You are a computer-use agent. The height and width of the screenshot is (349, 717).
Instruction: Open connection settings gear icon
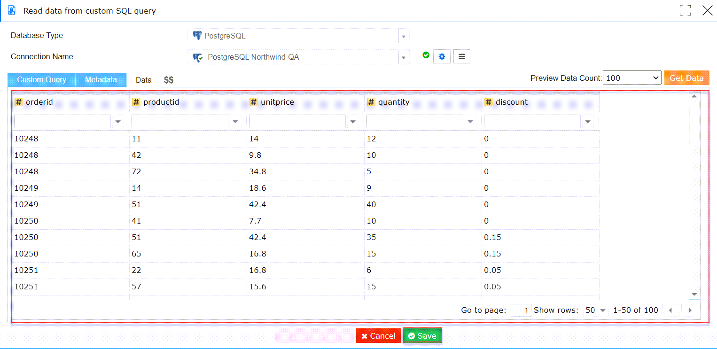tap(442, 57)
